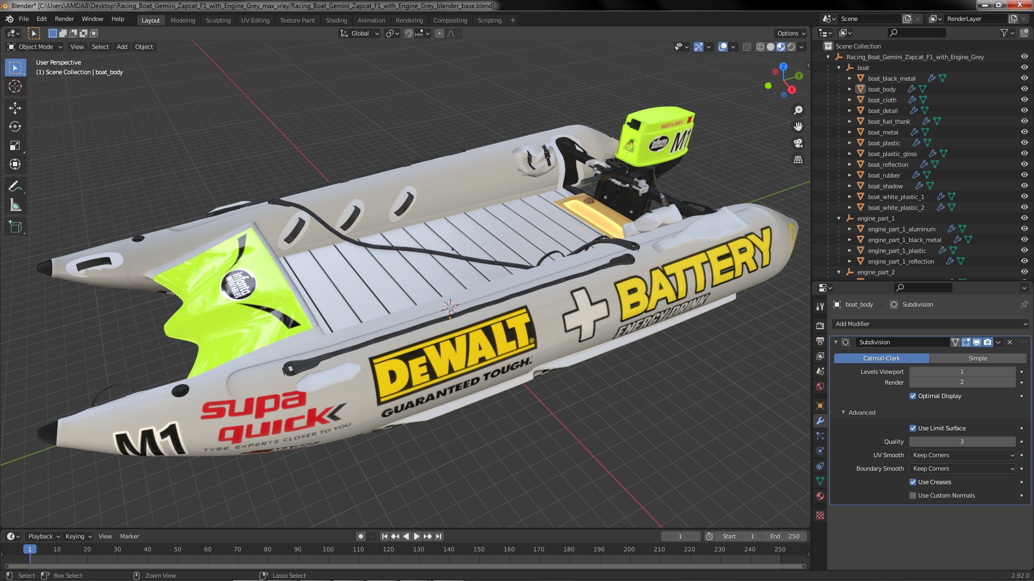This screenshot has height=581, width=1034.
Task: Open the Object Mode dropdown
Action: [35, 47]
